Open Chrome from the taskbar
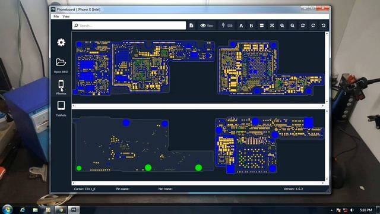 (61, 210)
